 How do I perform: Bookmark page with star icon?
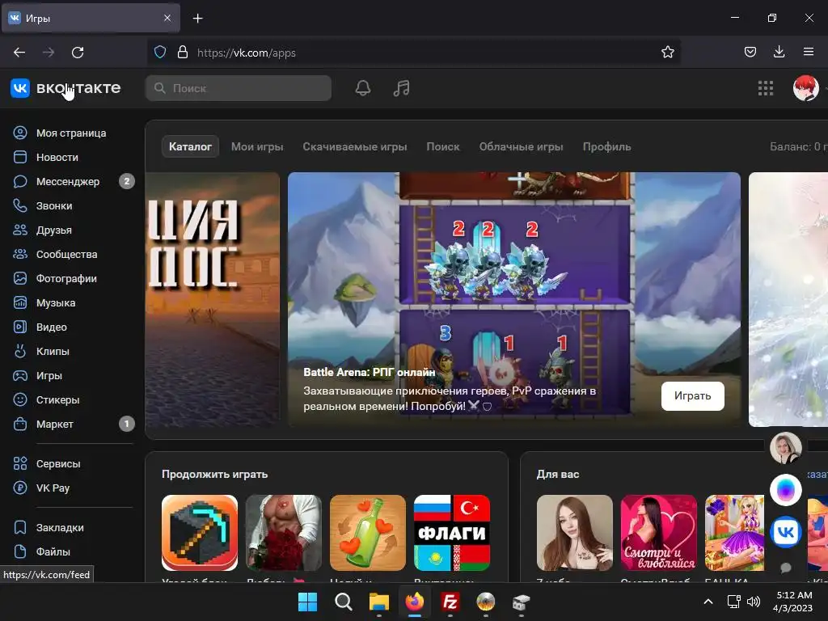click(x=667, y=53)
